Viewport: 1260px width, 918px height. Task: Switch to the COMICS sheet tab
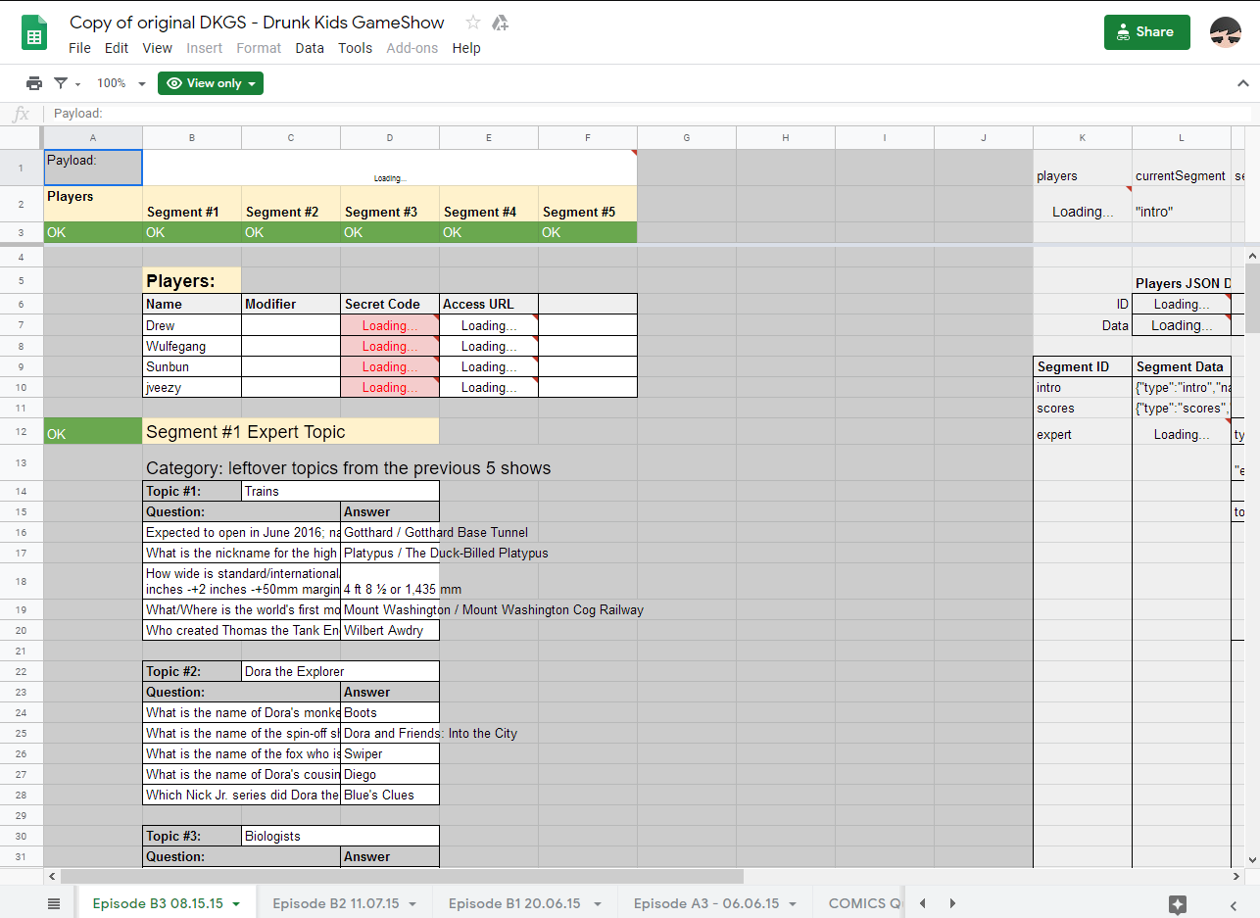pyautogui.click(x=864, y=903)
